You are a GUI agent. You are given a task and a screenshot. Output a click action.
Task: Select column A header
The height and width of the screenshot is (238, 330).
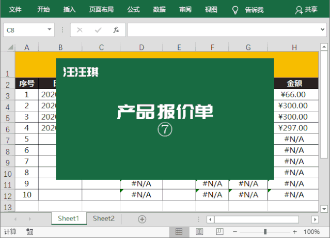coord(27,47)
